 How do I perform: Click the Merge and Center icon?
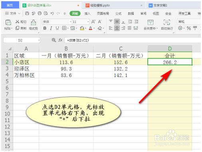151,22
